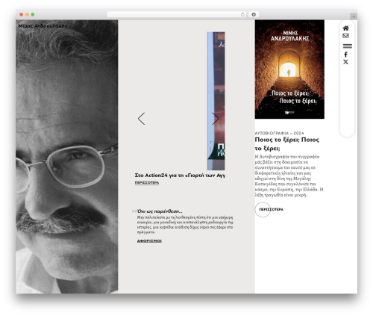Open the X (Twitter) profile icon
This screenshot has height=316, width=373.
345,62
